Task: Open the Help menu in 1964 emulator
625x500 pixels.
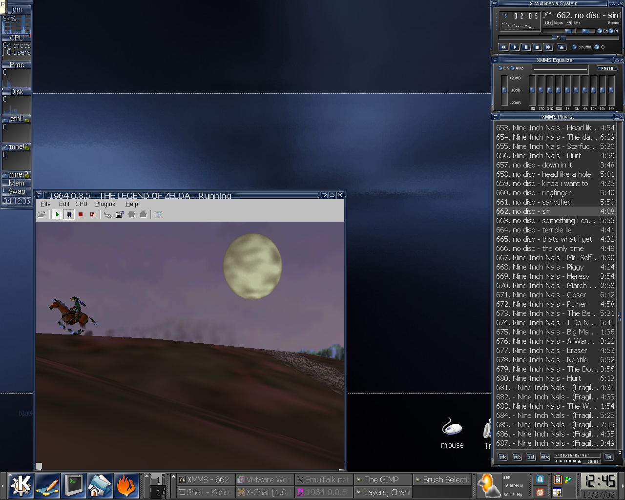Action: tap(132, 204)
